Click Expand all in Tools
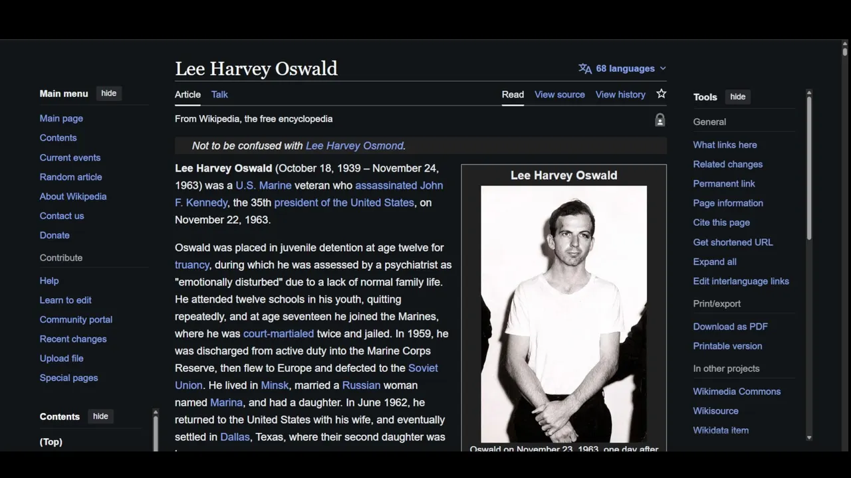851x478 pixels. [x=715, y=262]
